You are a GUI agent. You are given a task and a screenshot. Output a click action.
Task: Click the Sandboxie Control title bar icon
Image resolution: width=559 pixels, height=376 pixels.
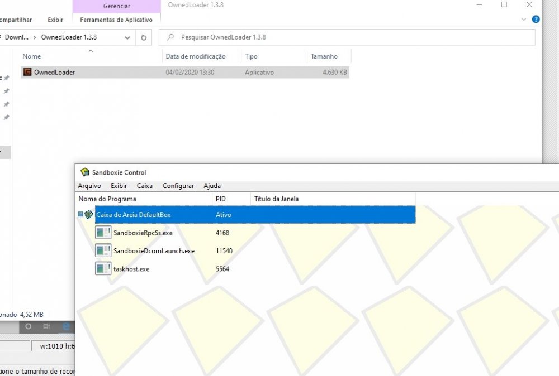tap(85, 172)
